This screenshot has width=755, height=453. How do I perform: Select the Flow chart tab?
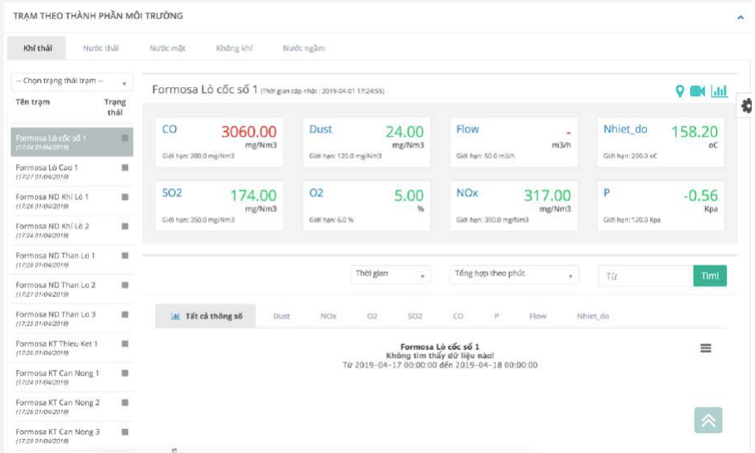click(x=537, y=316)
